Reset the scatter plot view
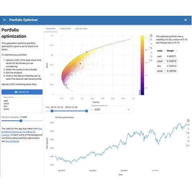This screenshot has height=192, width=192. click(x=151, y=56)
